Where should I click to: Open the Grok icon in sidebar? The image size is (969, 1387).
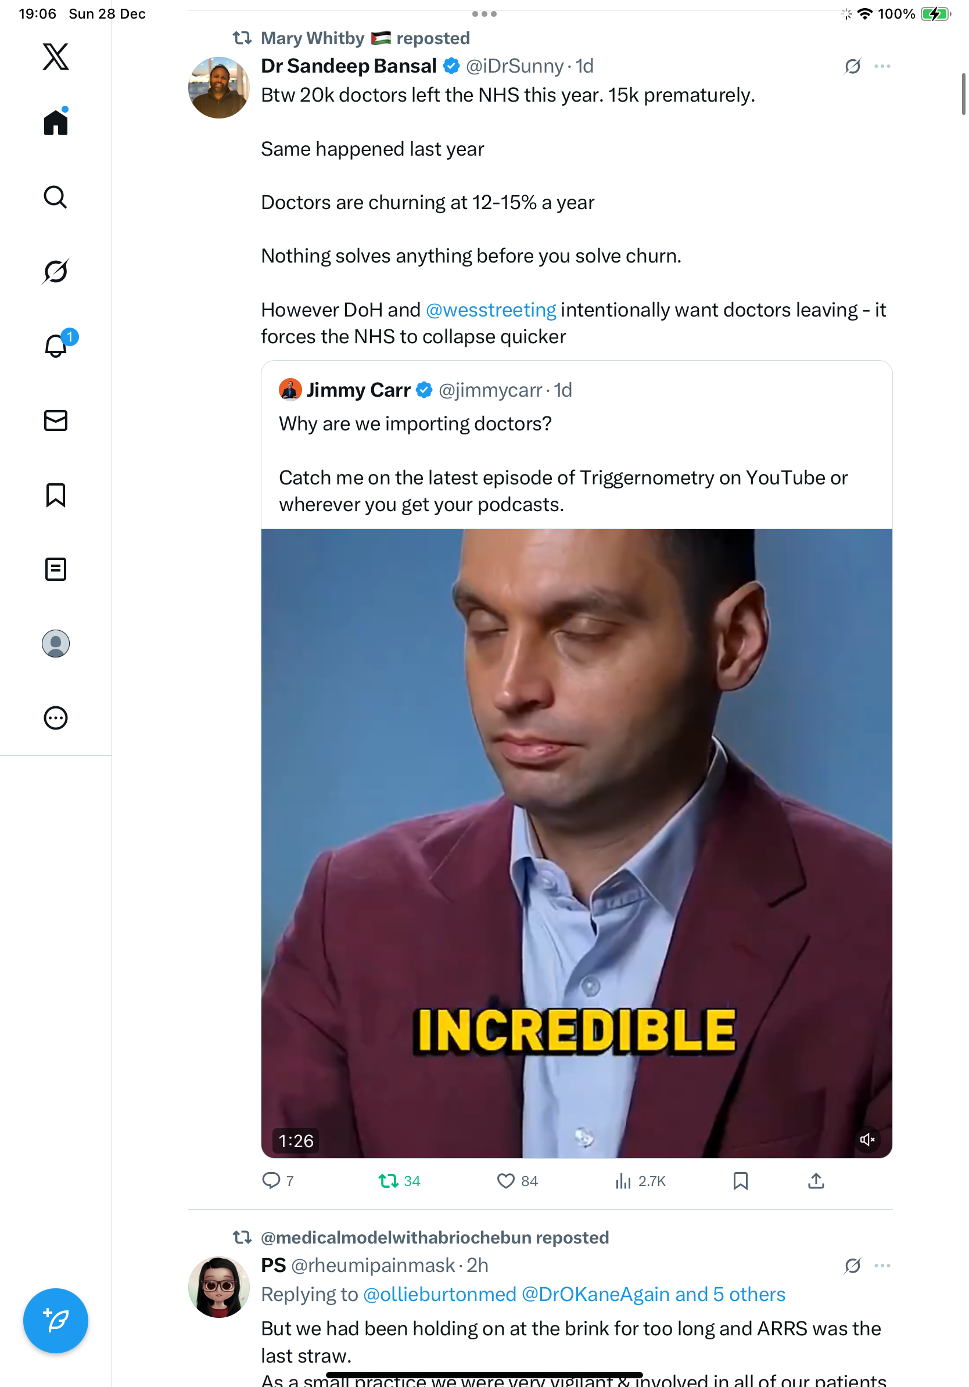pyautogui.click(x=56, y=271)
